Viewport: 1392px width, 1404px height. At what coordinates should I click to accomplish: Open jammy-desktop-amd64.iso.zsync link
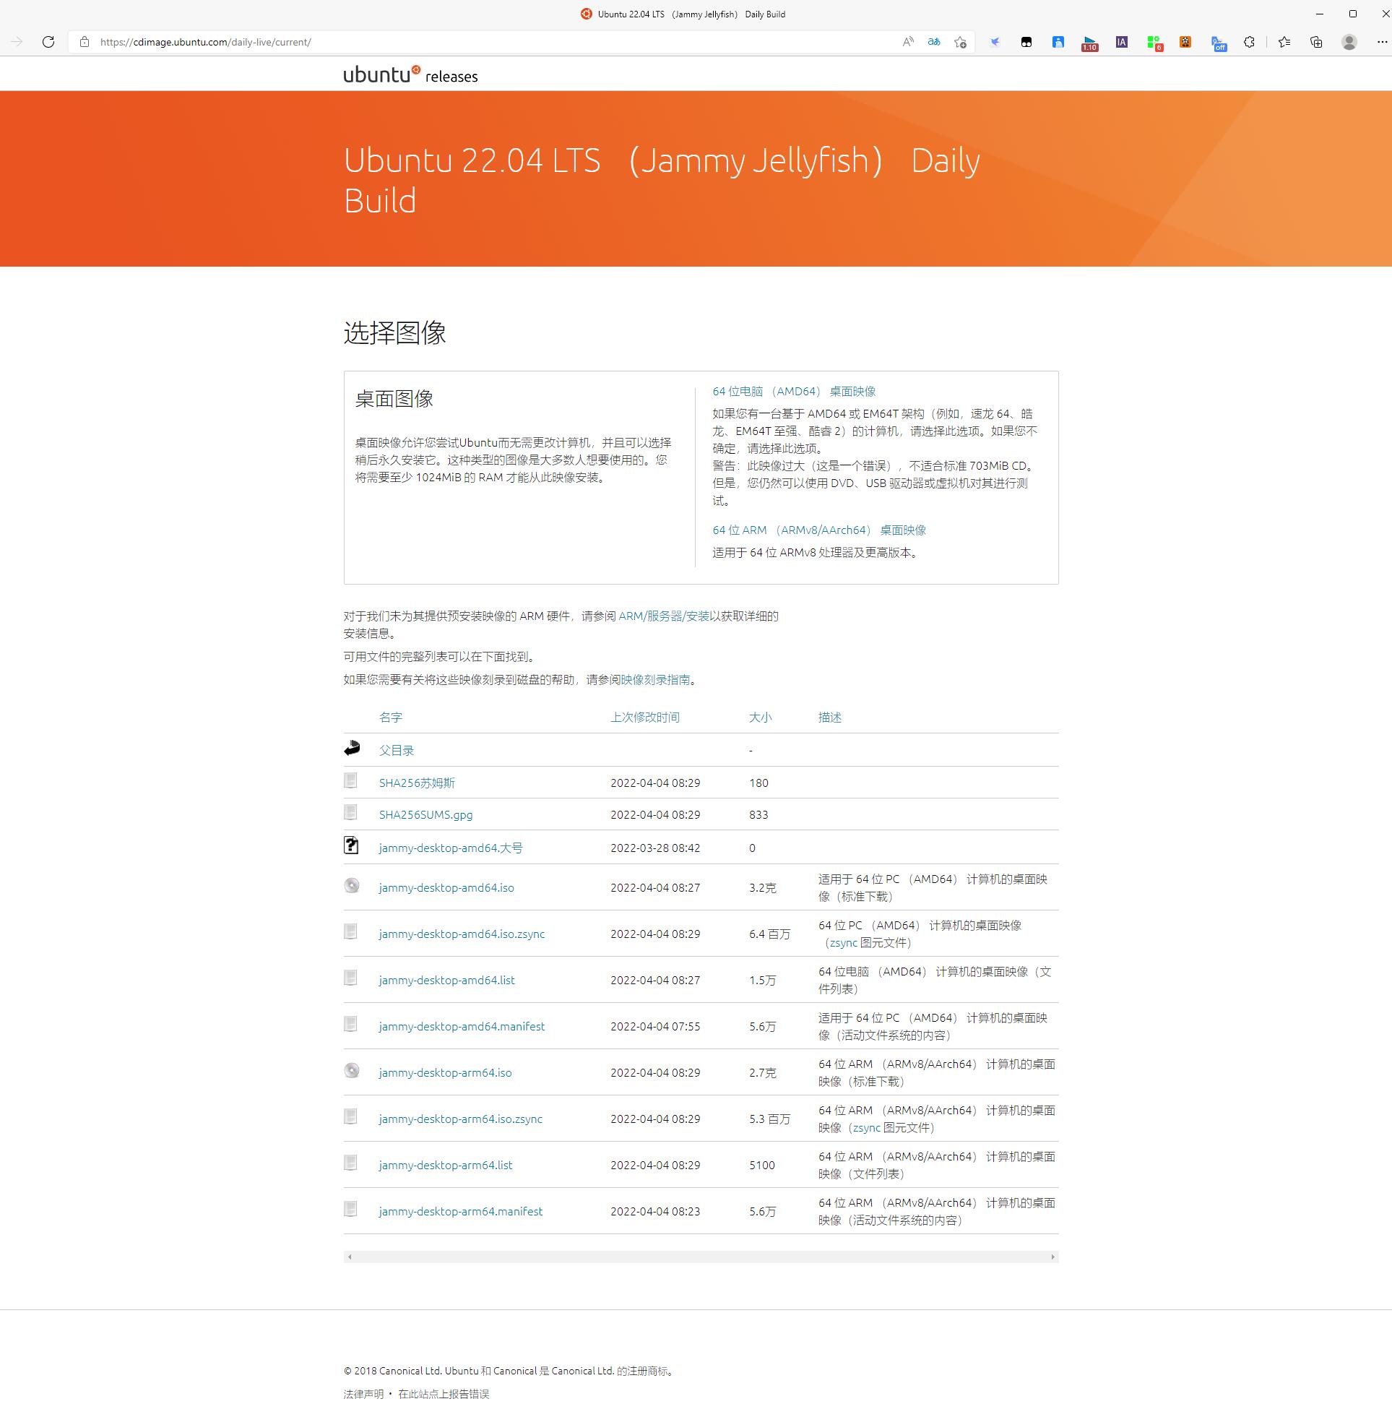click(462, 934)
